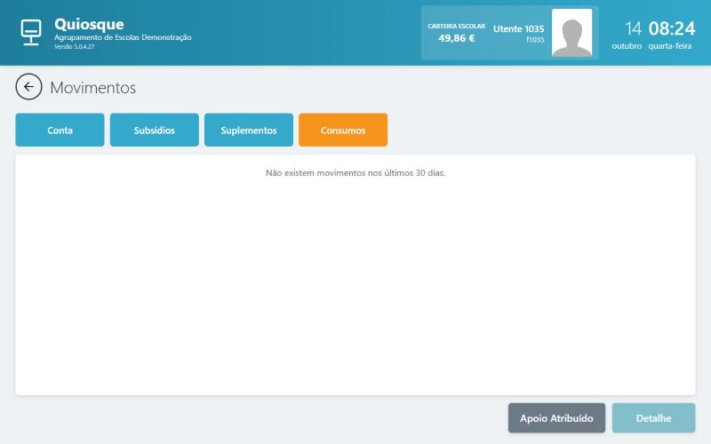
Task: Click the quarta-feira weekday label
Action: [x=670, y=46]
